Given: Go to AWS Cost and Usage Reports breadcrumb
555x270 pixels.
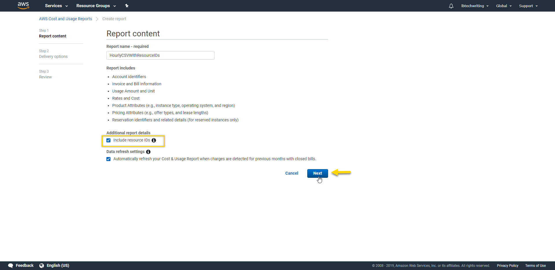Looking at the screenshot, I should (x=65, y=19).
